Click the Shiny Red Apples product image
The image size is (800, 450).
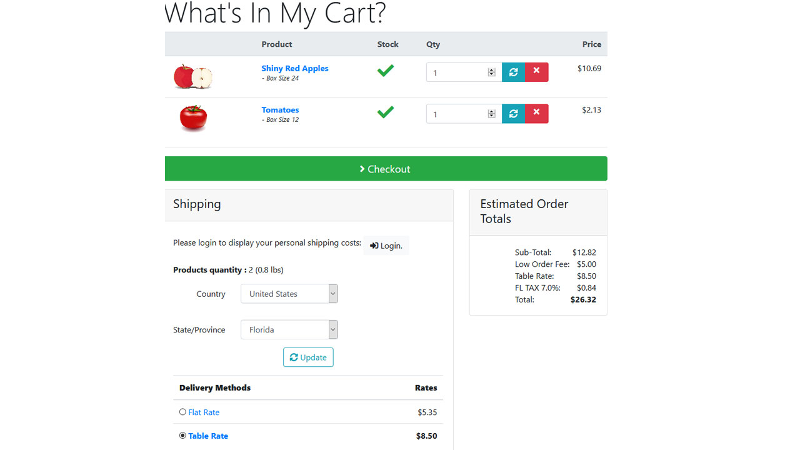193,77
